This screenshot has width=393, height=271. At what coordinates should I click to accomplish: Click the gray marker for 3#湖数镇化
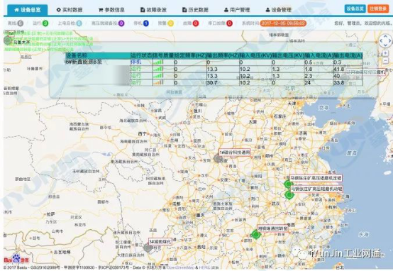148,248
